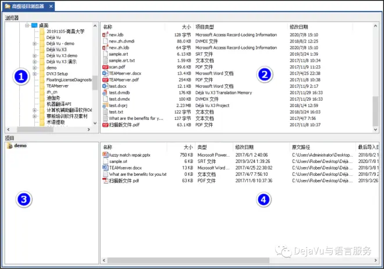The width and height of the screenshot is (384, 269).
Task: Expand the 计算机辅助翻译软件 folder
Action: coord(34,110)
